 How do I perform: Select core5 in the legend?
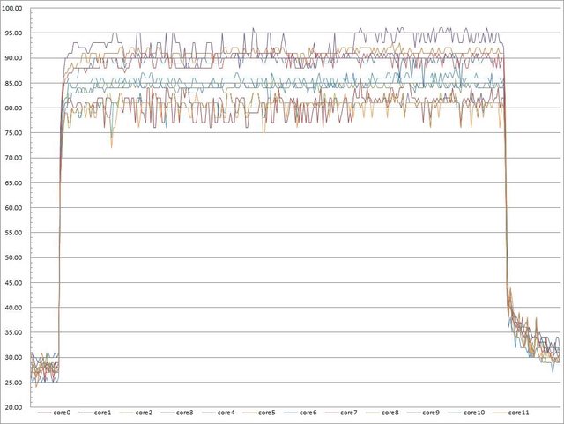(x=267, y=412)
